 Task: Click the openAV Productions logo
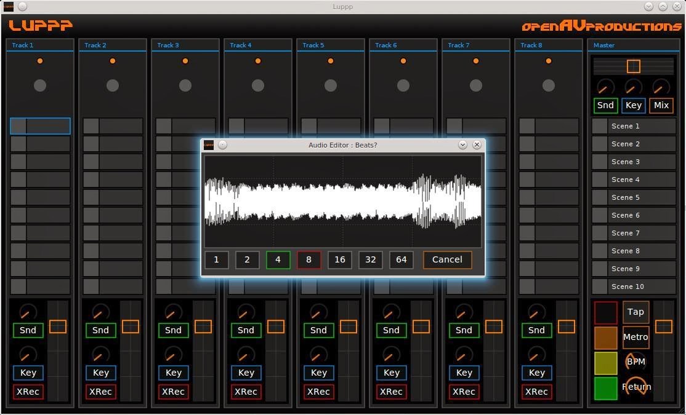[x=602, y=26]
